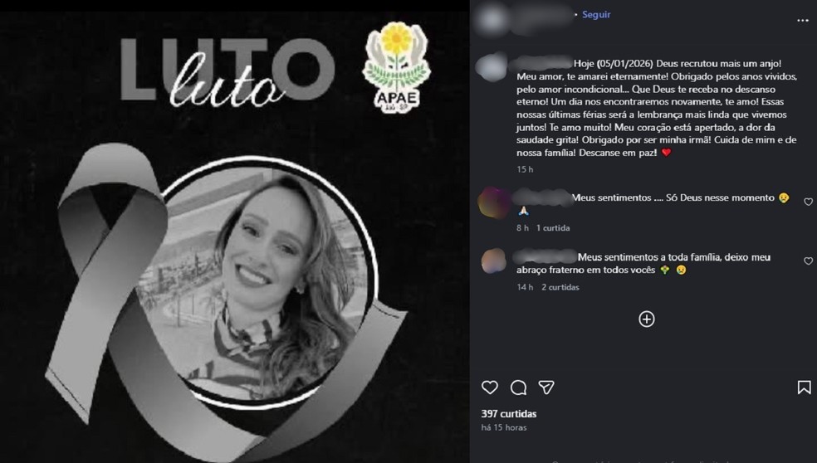Viewport: 817px width, 463px height.
Task: View the 397 curtidas list
Action: pyautogui.click(x=508, y=413)
